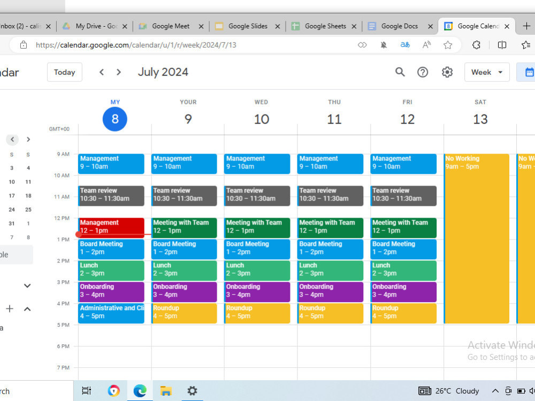The image size is (535, 401).
Task: Open Settings gear in taskbar
Action: point(192,391)
